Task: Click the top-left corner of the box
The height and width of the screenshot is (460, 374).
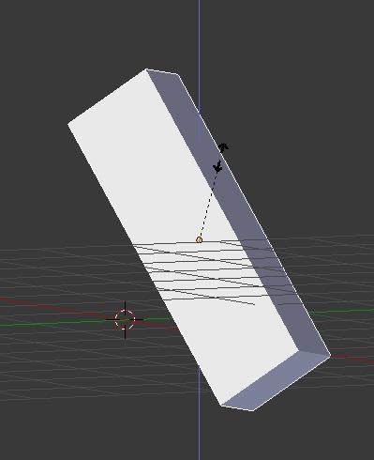Action: (68, 124)
